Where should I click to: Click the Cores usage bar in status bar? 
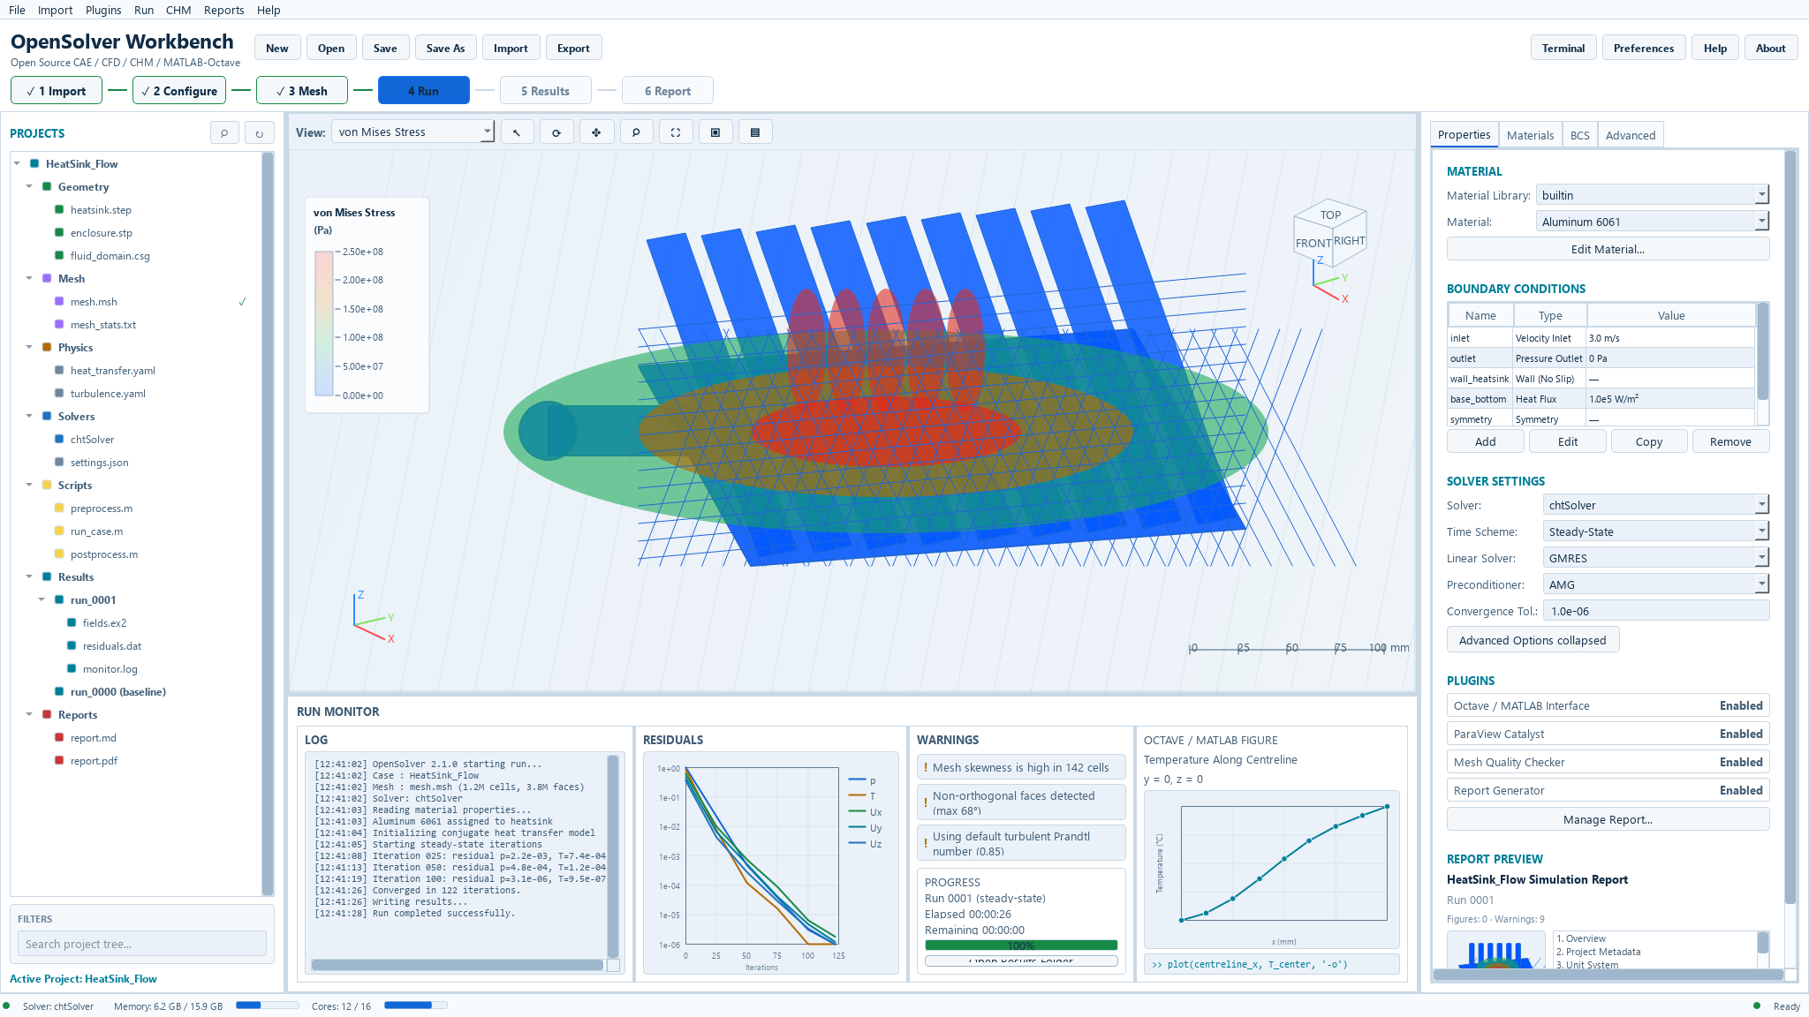(x=416, y=1006)
